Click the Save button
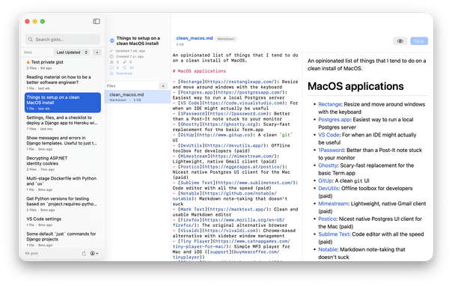452x286 pixels. 419,41
